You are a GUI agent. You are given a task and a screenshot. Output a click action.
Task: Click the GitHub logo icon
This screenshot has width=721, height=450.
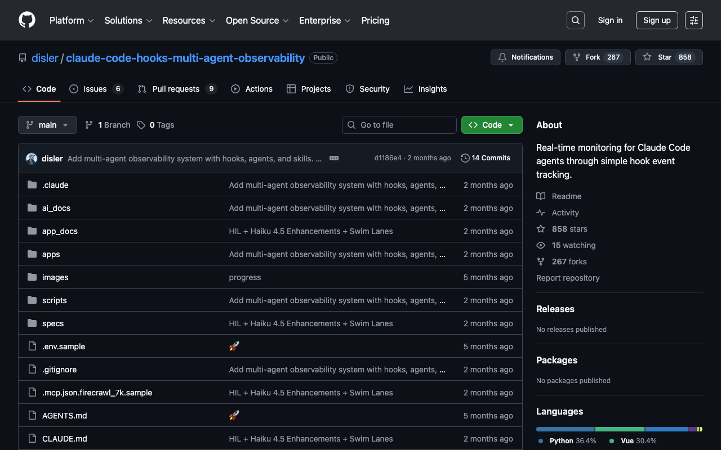pos(27,20)
